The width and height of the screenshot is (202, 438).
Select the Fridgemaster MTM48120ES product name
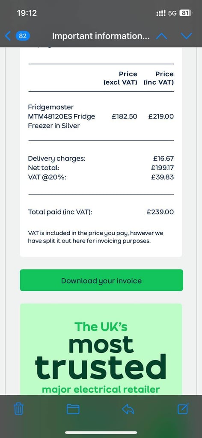click(62, 116)
